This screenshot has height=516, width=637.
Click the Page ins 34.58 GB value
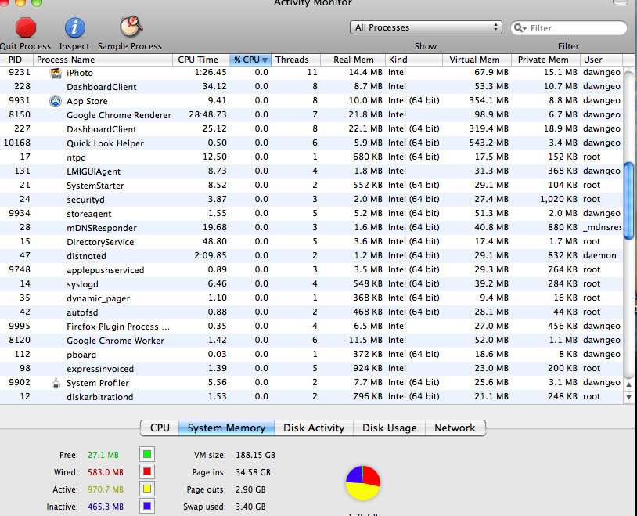[253, 472]
